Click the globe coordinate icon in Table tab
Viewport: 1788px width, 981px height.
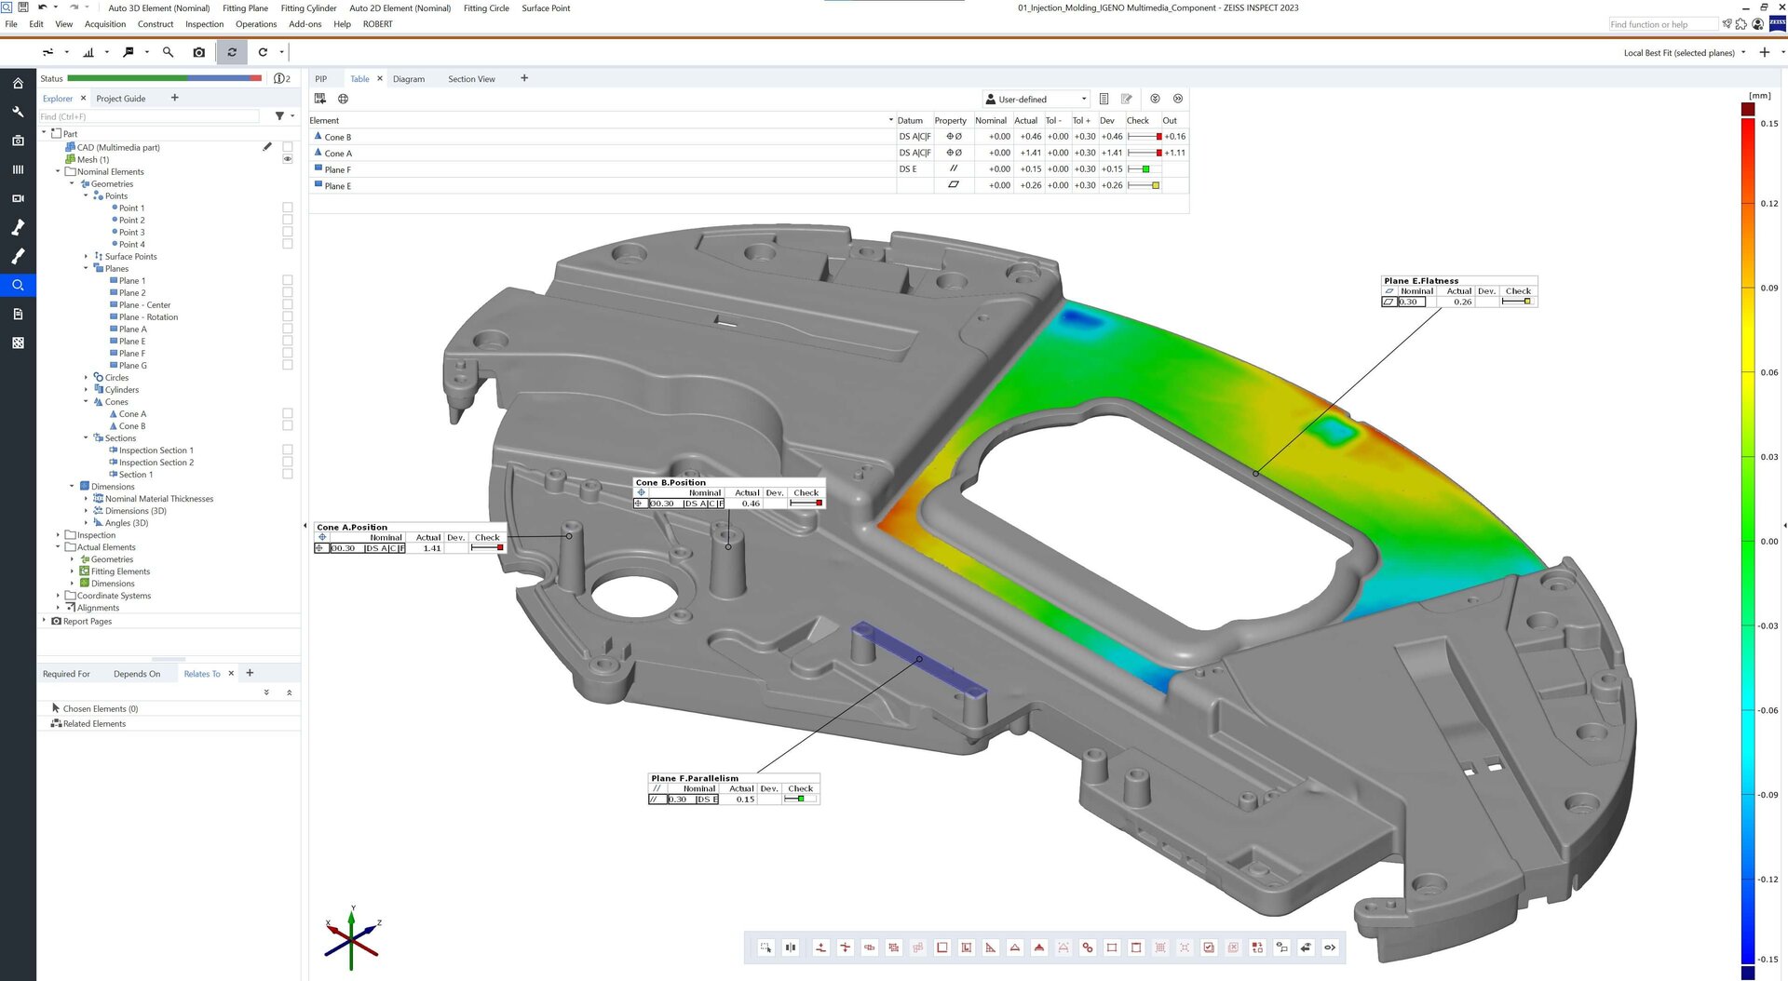coord(343,99)
